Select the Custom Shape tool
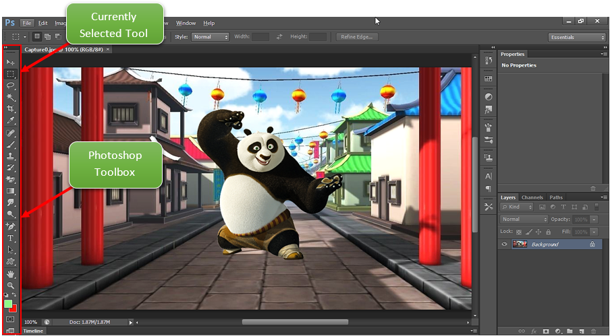 pyautogui.click(x=11, y=261)
